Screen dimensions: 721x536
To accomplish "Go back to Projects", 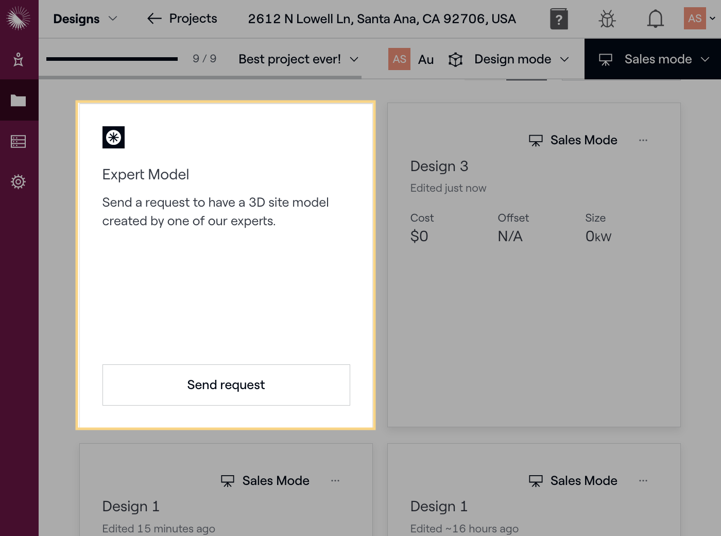I will pyautogui.click(x=181, y=19).
